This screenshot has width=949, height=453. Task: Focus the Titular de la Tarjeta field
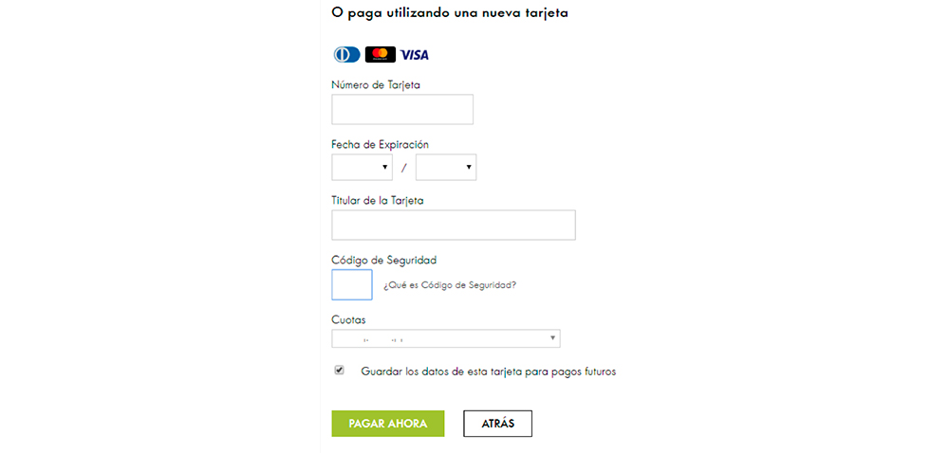point(454,226)
